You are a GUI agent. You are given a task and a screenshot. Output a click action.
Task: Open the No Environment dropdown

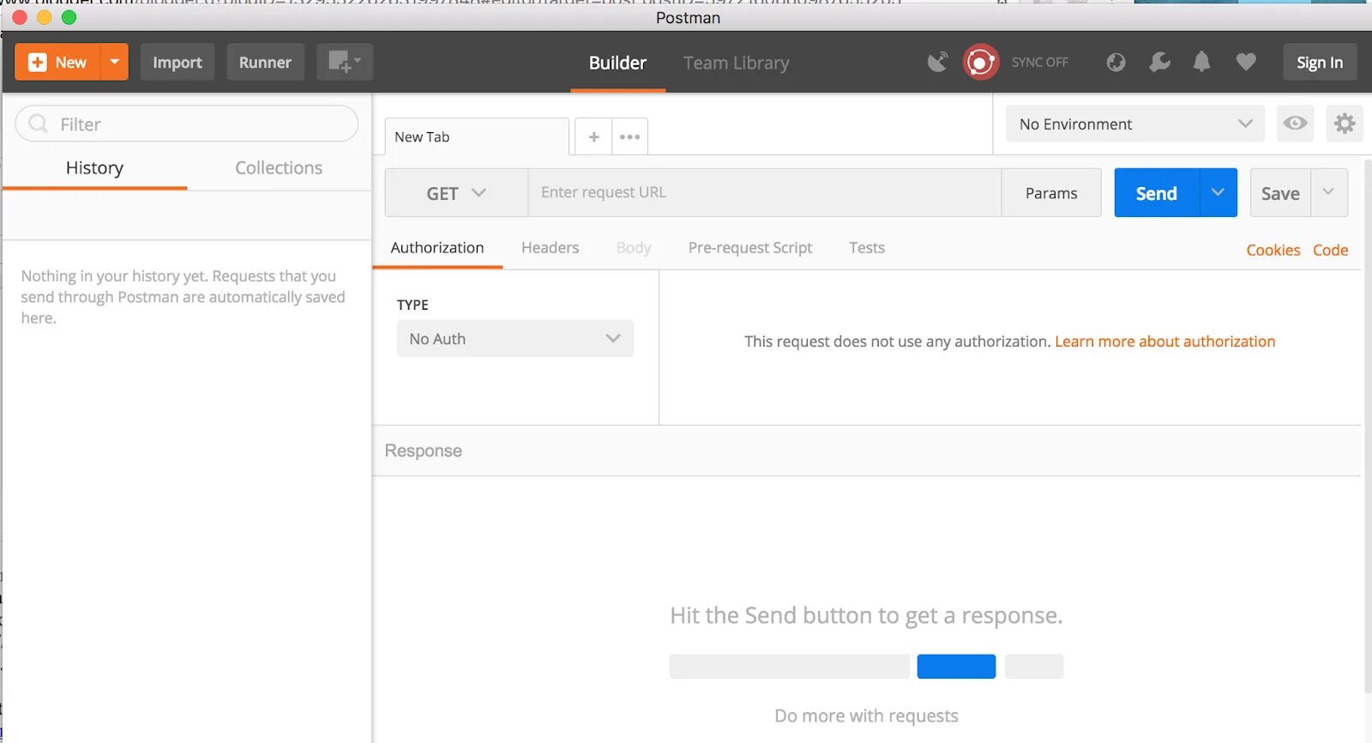1135,124
